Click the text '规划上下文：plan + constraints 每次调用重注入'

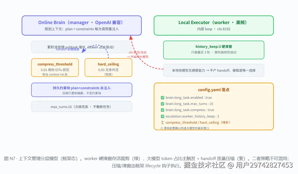click(82, 29)
